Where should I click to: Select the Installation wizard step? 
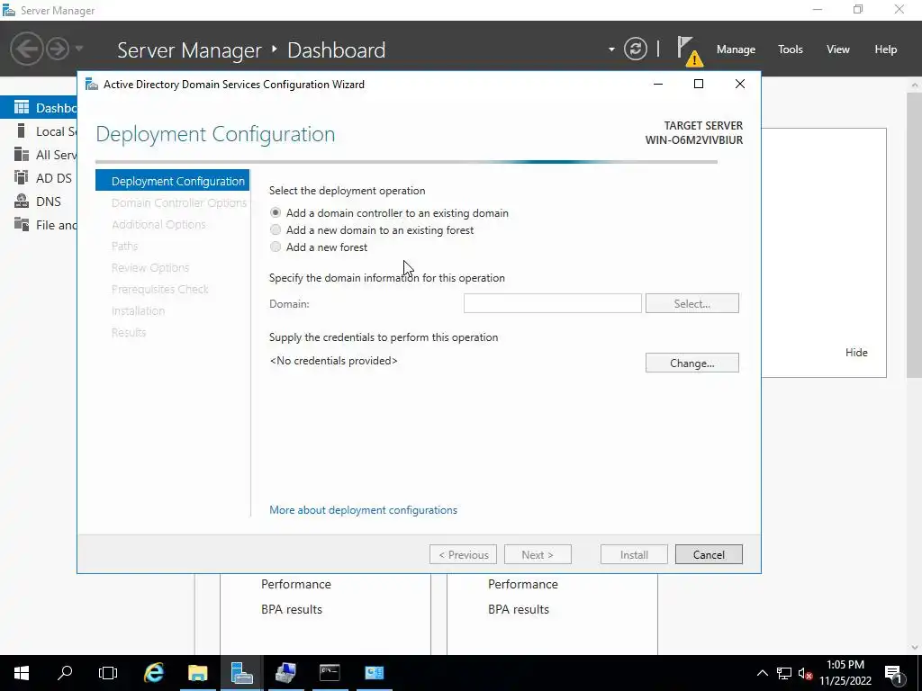coord(138,310)
